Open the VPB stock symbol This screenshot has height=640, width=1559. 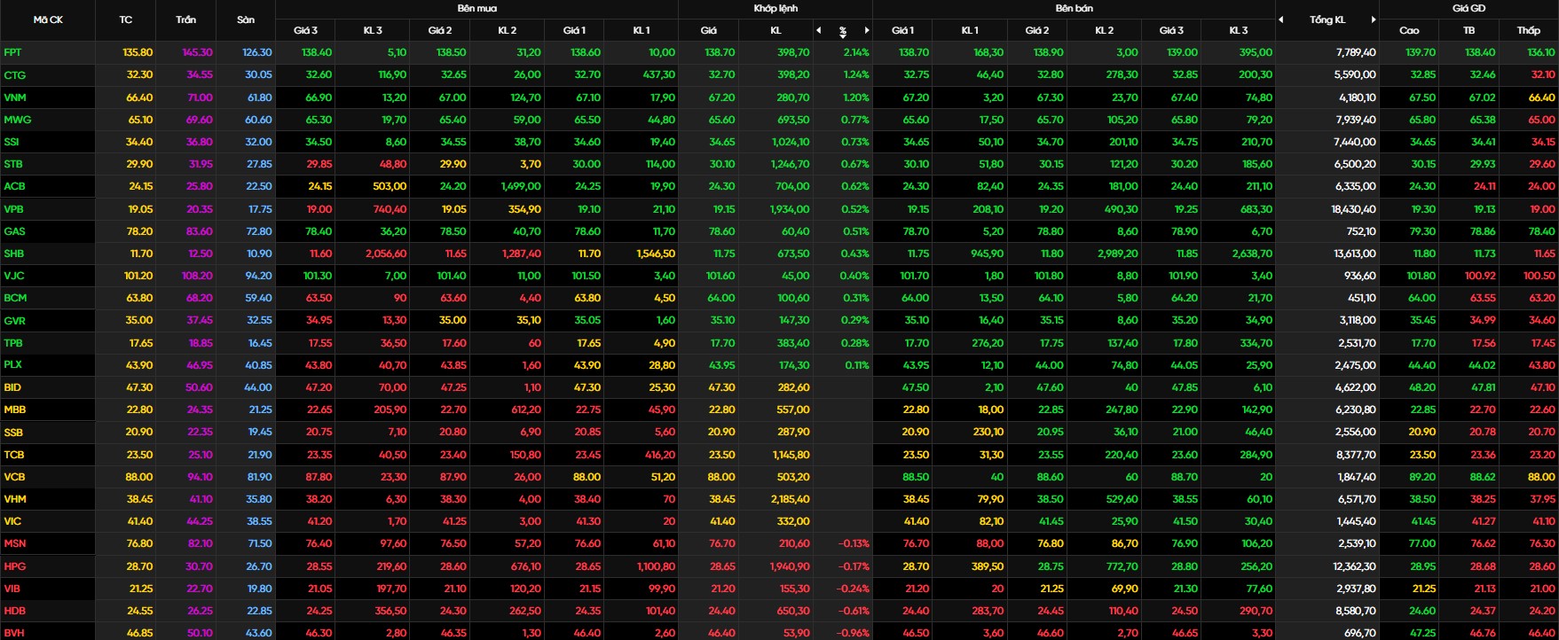click(13, 209)
